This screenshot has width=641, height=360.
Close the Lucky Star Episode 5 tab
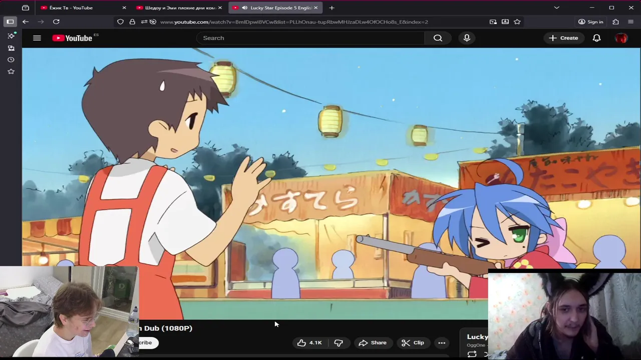tap(315, 7)
